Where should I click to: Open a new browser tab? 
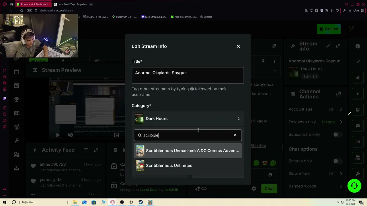(91, 4)
